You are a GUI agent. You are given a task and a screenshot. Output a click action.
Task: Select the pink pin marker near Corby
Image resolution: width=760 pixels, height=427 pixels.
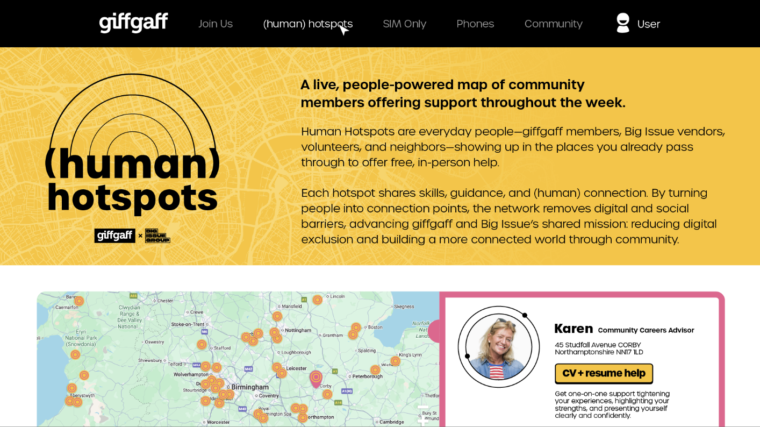click(x=316, y=379)
